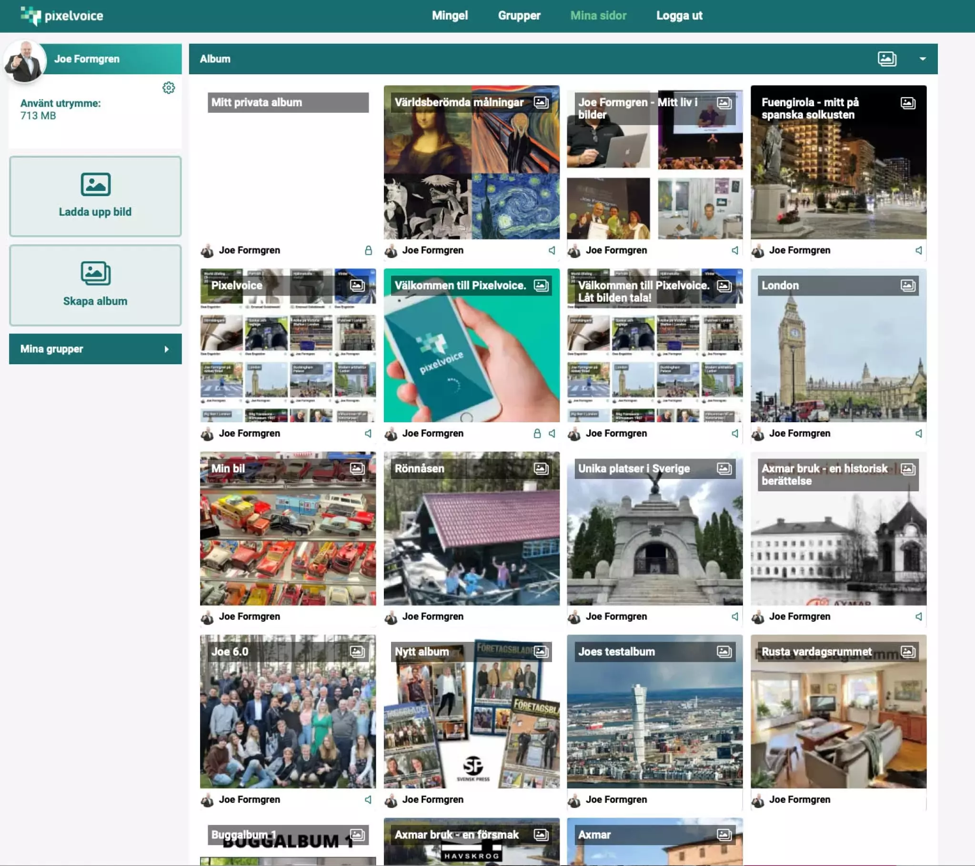Click image icon on Joes testalbum title
The height and width of the screenshot is (866, 975).
(724, 652)
